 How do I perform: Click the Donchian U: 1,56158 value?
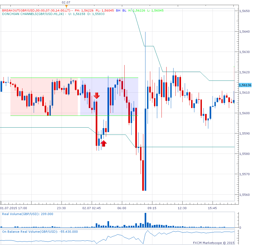coord(77,14)
